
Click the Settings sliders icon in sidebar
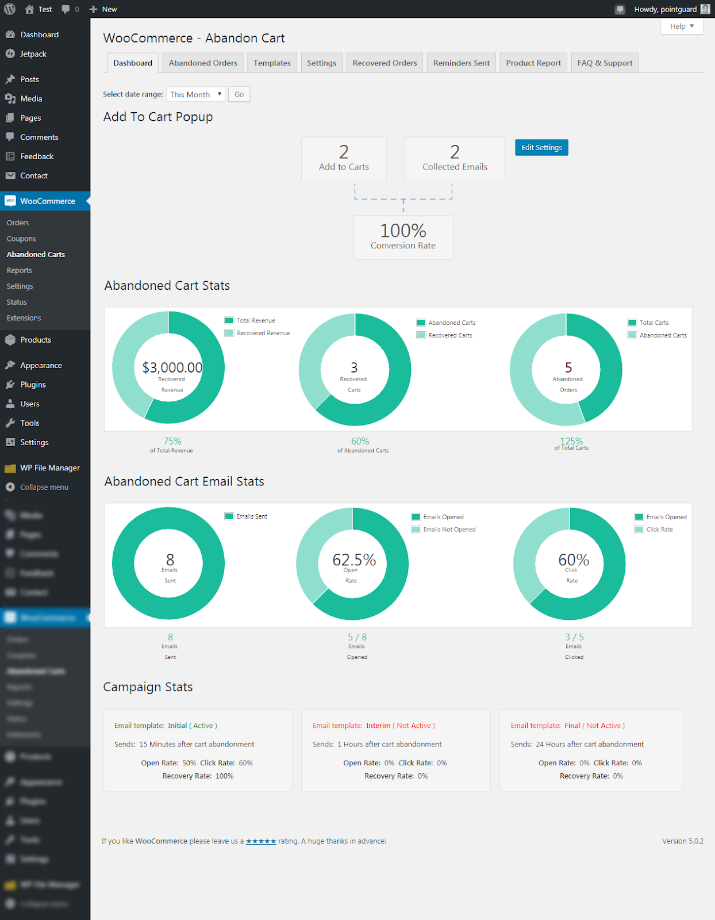coord(10,442)
